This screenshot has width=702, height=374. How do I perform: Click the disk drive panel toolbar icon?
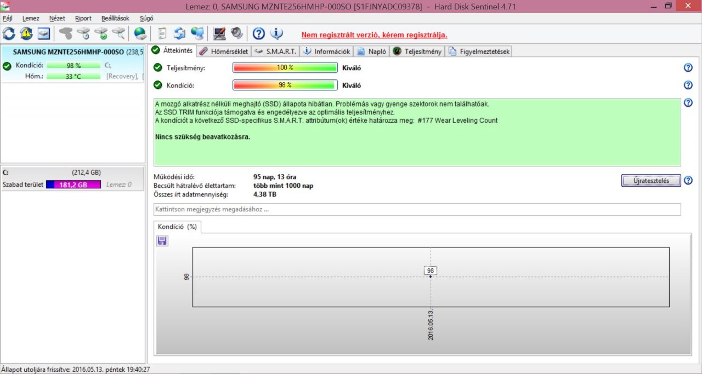(x=44, y=33)
